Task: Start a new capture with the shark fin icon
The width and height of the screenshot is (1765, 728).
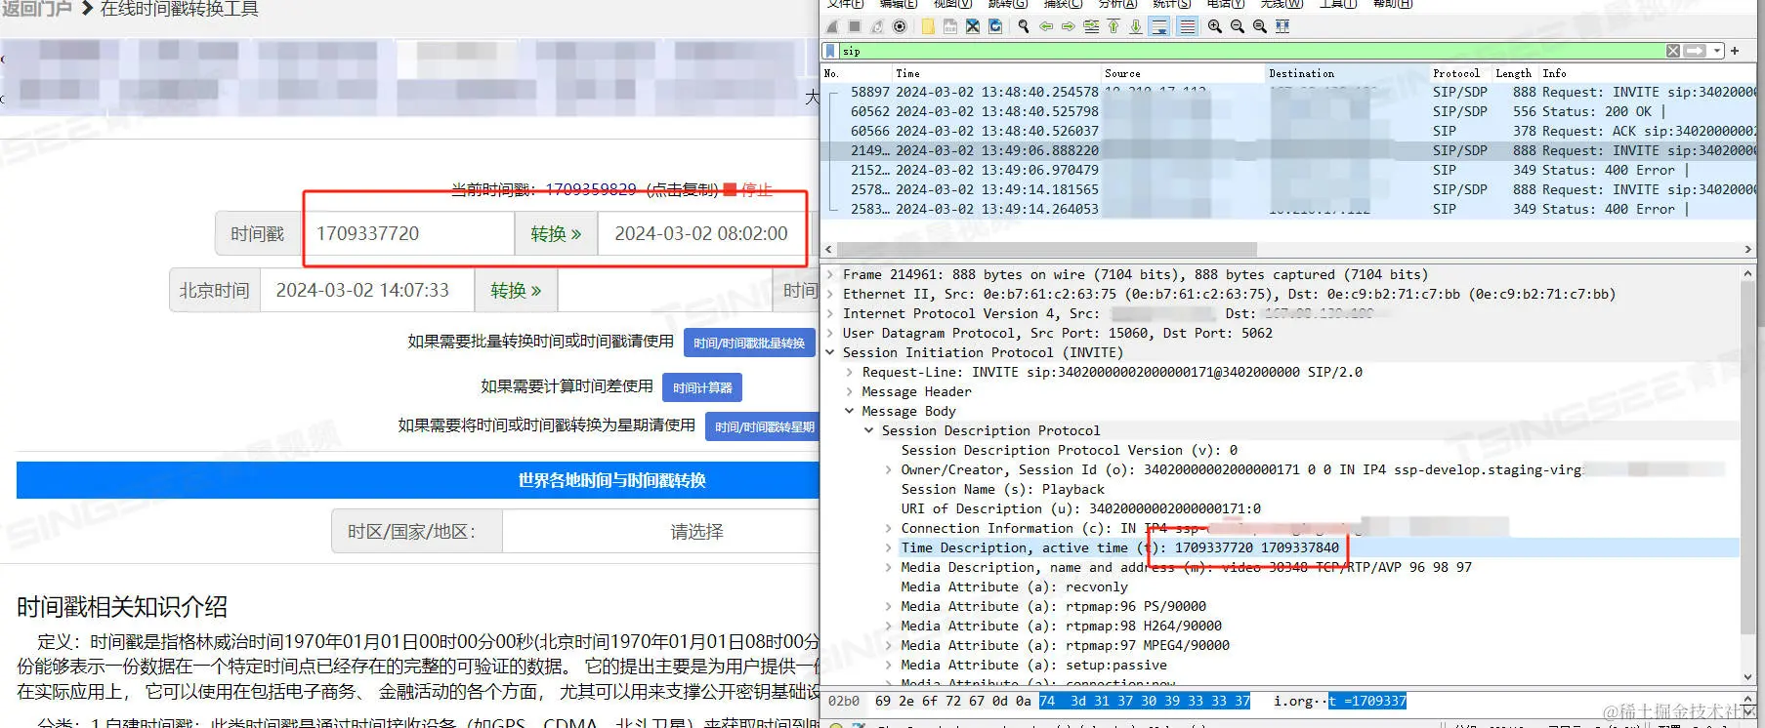Action: pyautogui.click(x=832, y=26)
